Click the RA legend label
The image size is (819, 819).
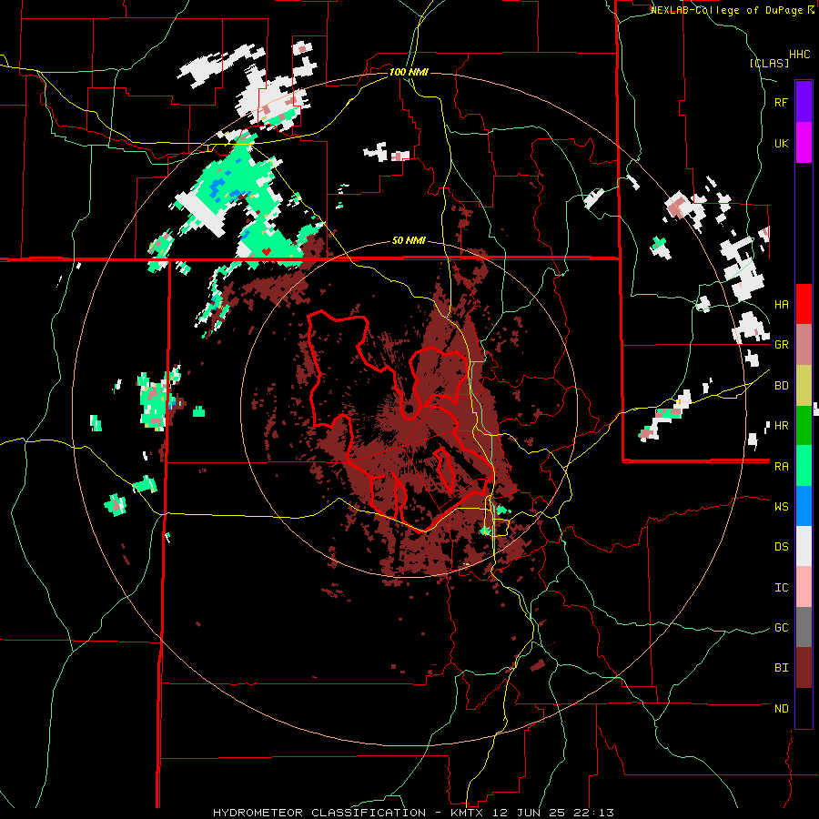point(781,467)
